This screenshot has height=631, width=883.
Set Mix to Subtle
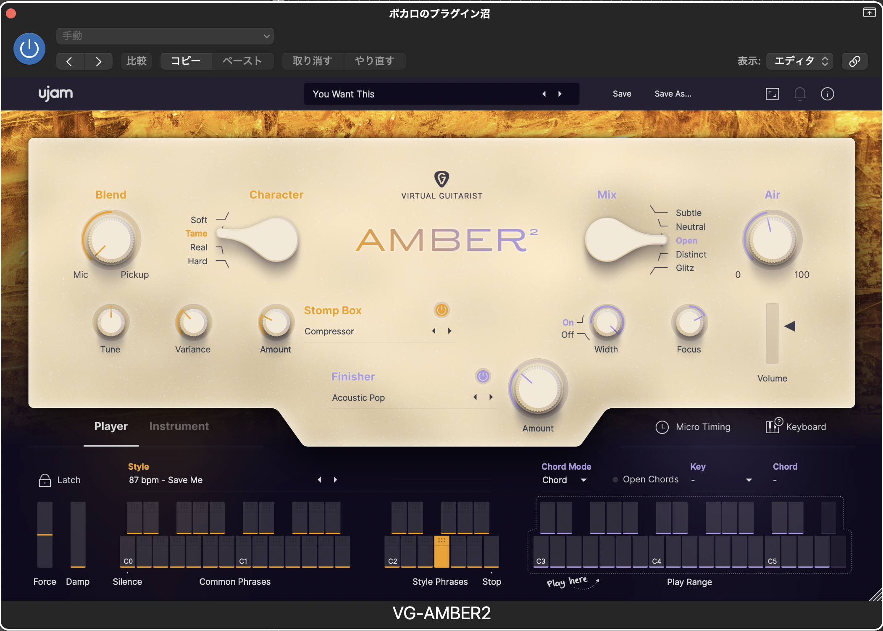pos(689,213)
